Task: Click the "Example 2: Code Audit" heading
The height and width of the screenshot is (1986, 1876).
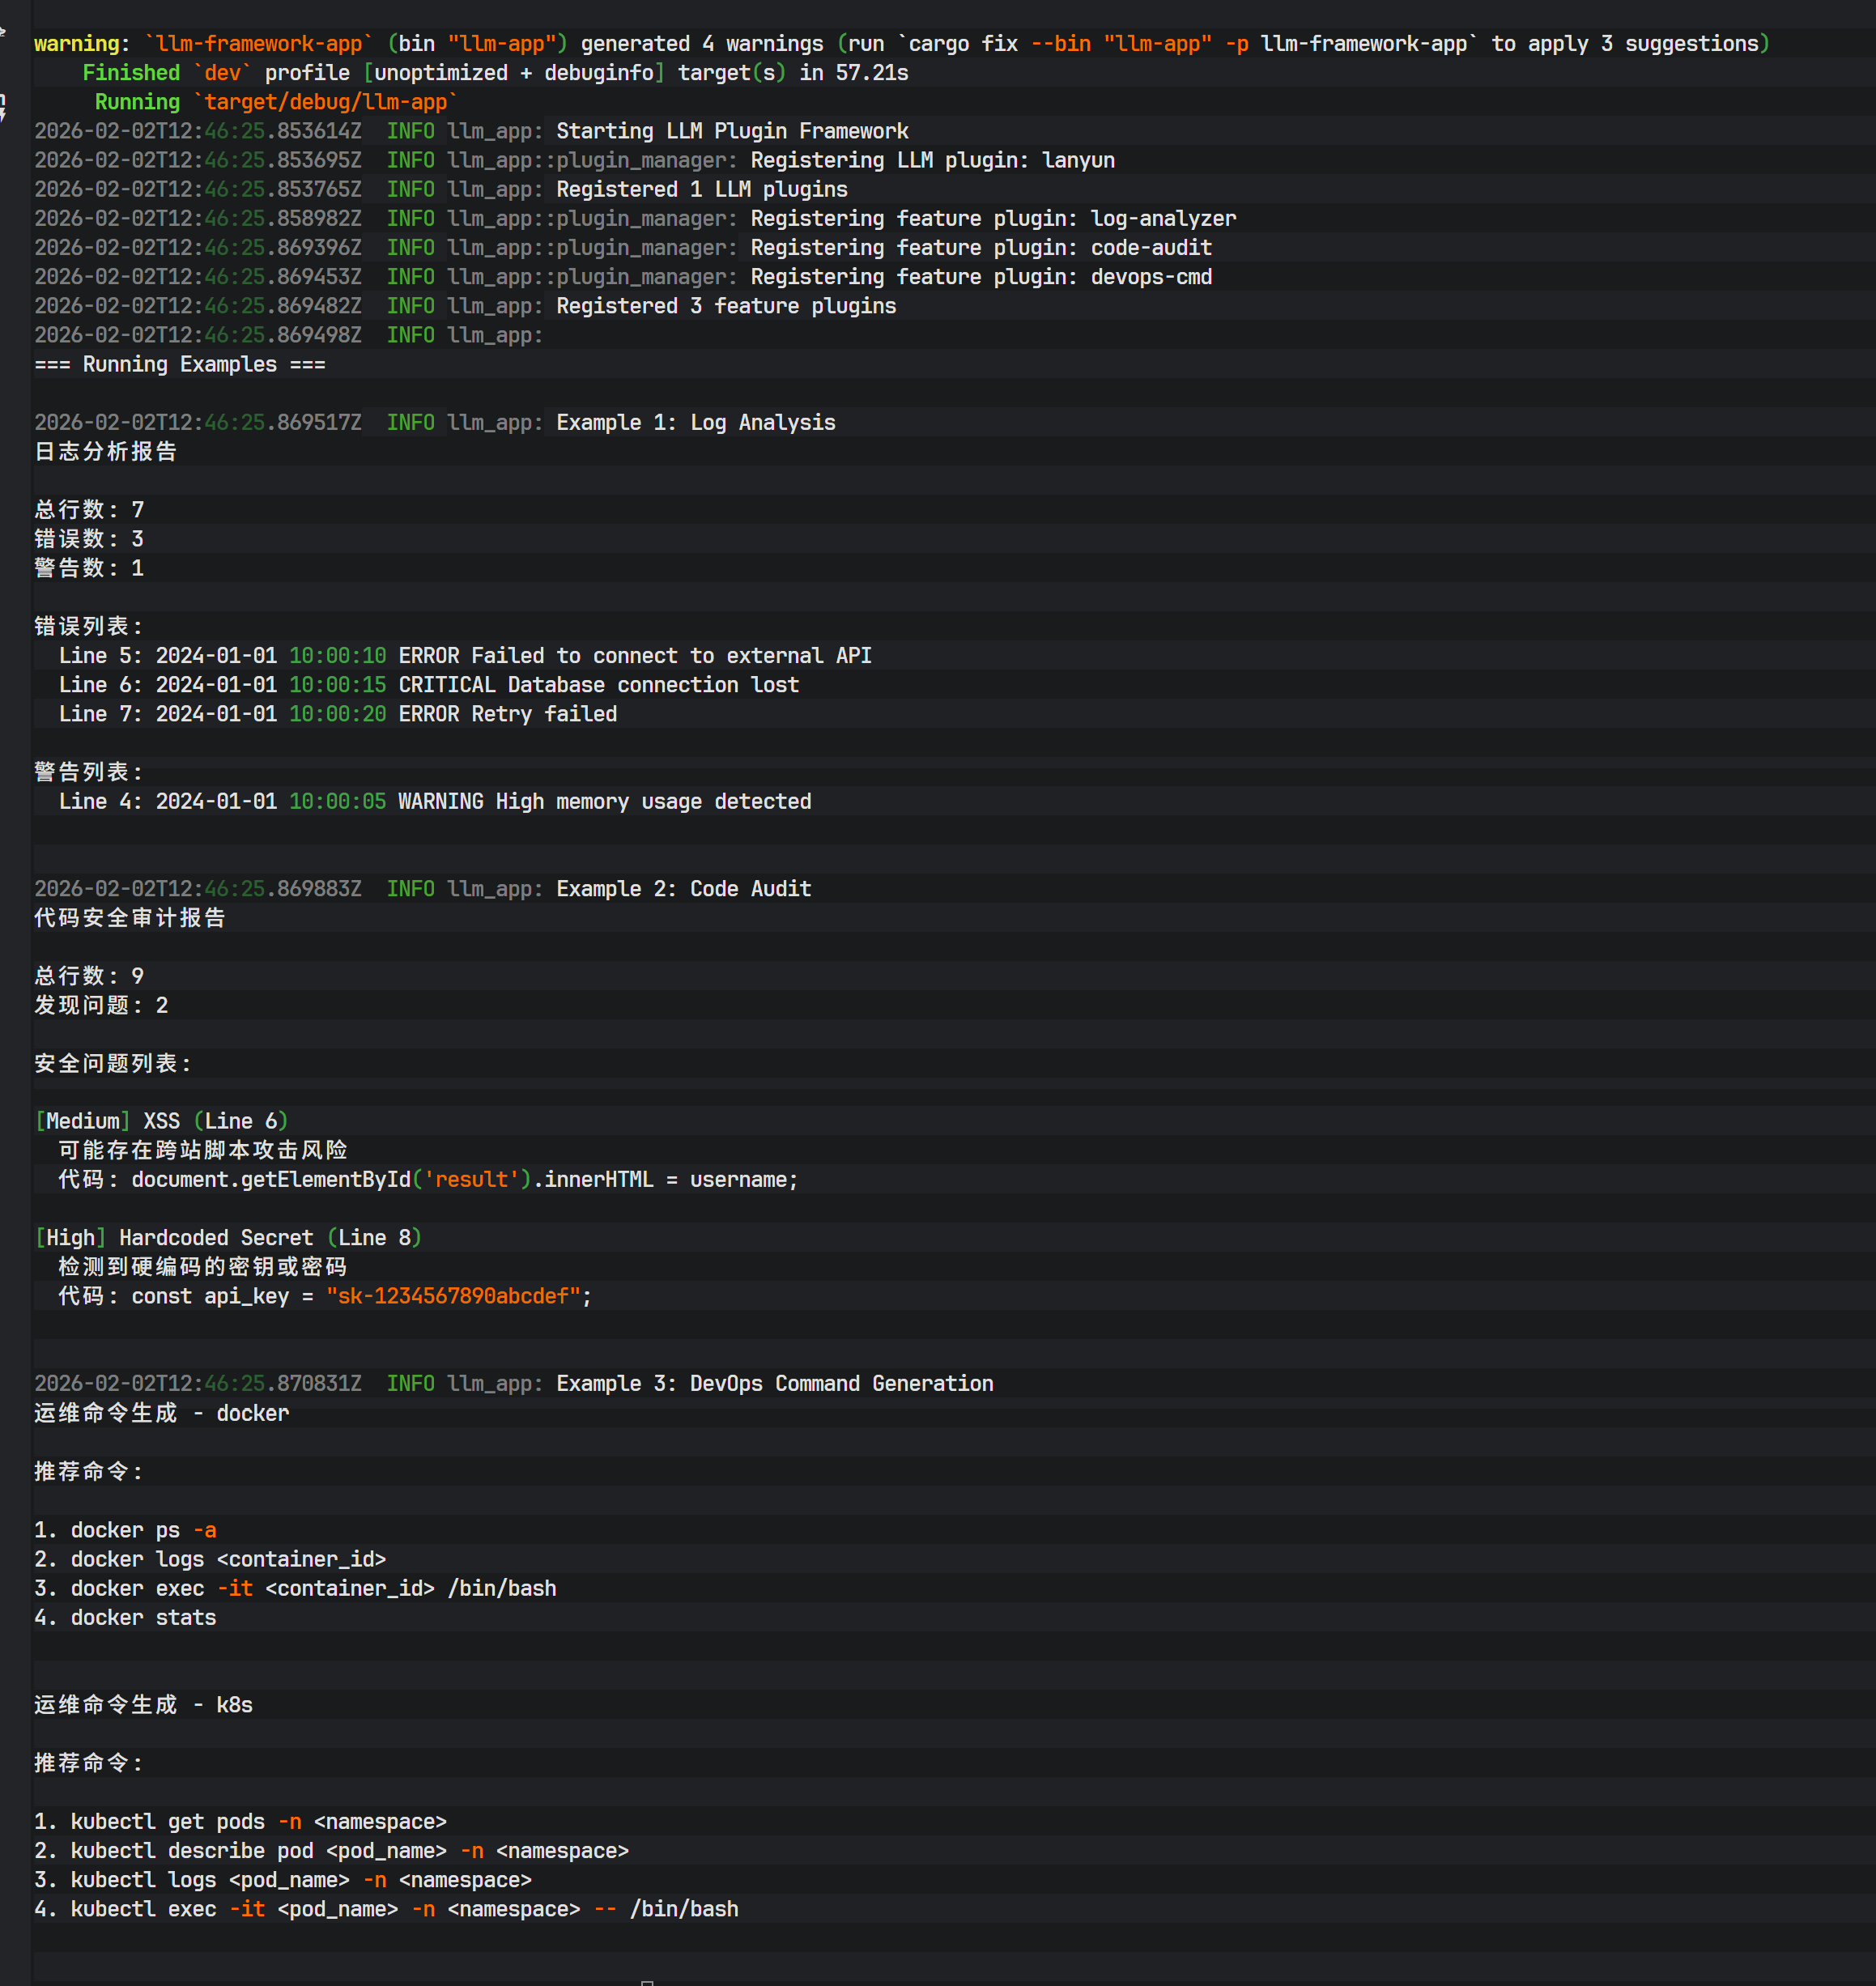Action: [683, 888]
